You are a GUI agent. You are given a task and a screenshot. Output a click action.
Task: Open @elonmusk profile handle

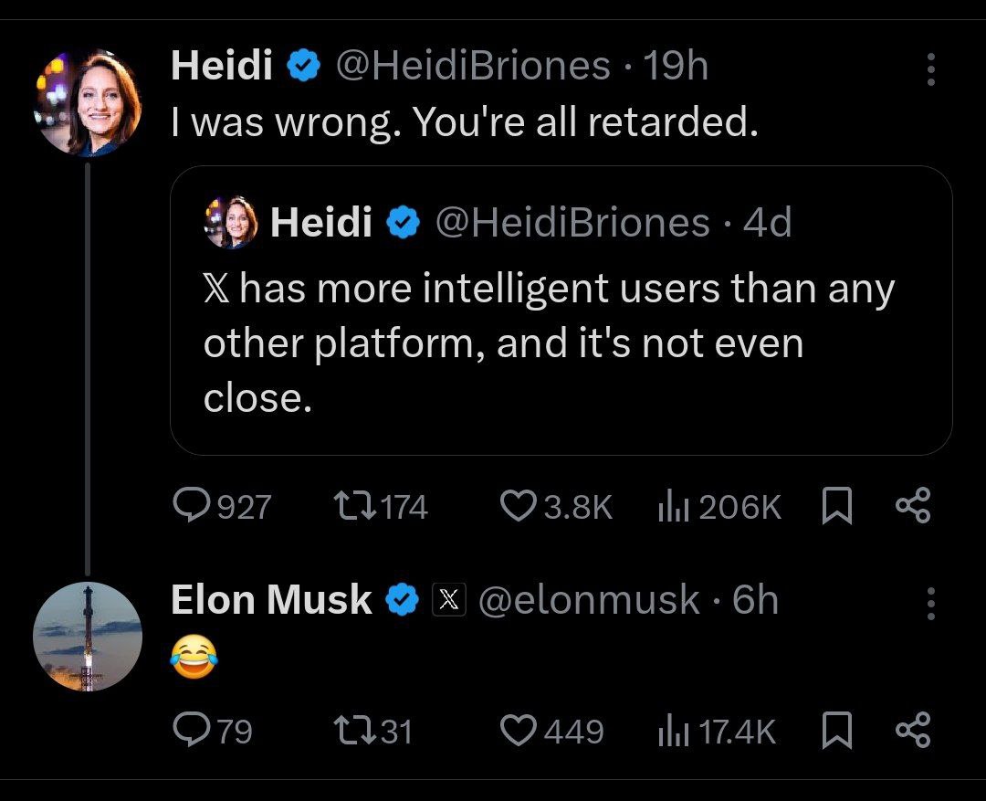589,599
